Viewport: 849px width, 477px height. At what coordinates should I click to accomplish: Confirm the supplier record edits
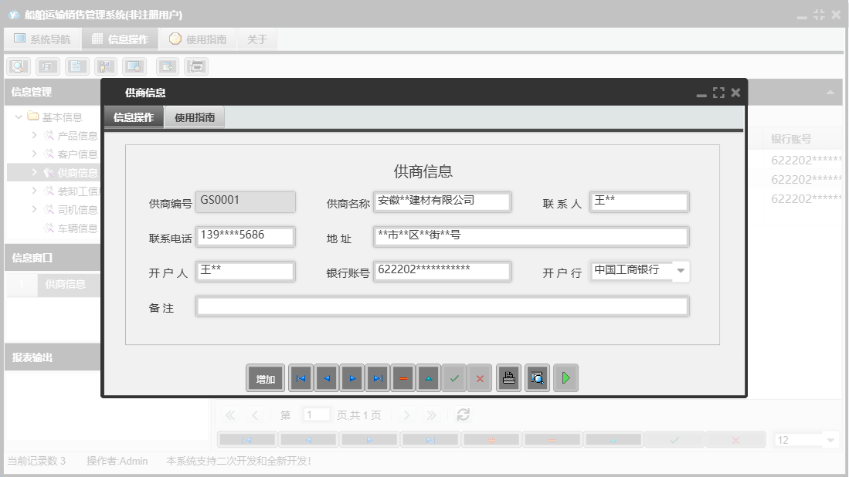[455, 377]
